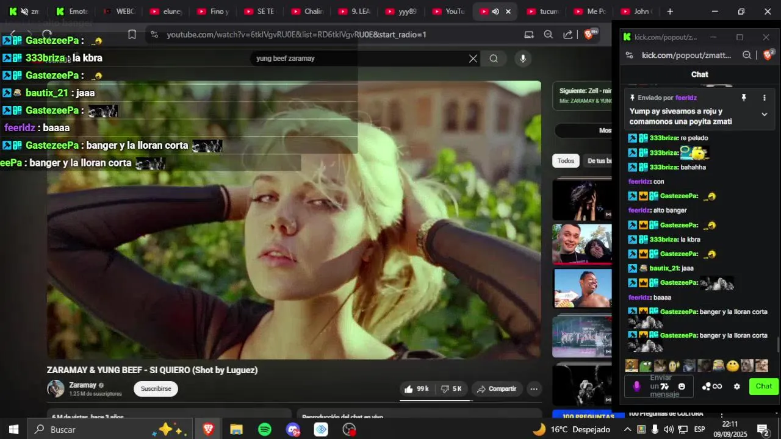Screen dimensions: 781x439
Task: Close the active playing YouTube tab
Action: click(508, 12)
